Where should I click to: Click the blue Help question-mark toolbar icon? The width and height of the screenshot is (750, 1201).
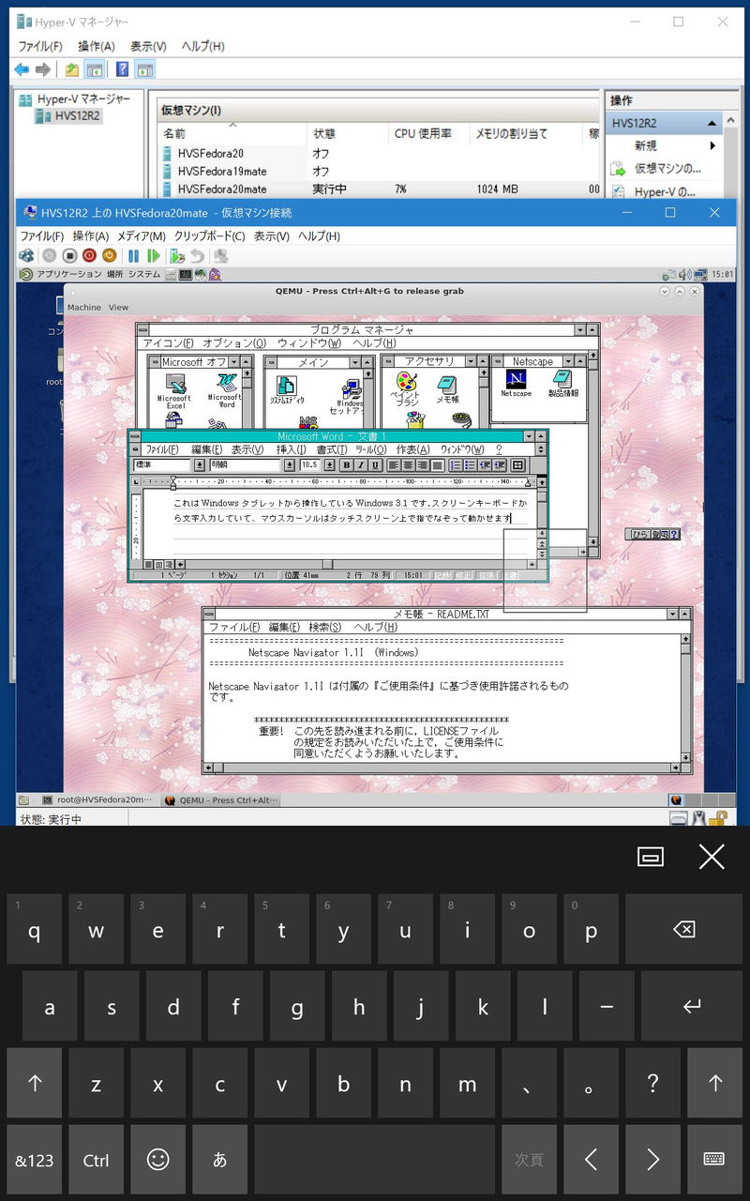[122, 69]
